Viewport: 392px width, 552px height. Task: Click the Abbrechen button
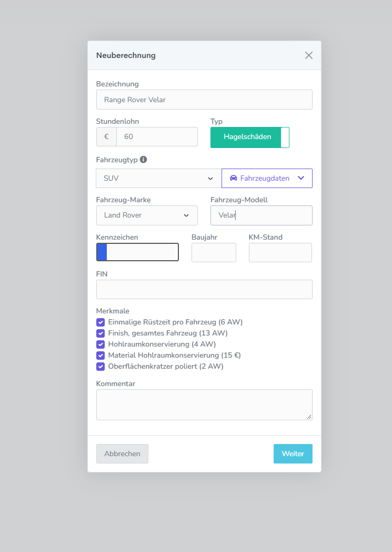123,454
